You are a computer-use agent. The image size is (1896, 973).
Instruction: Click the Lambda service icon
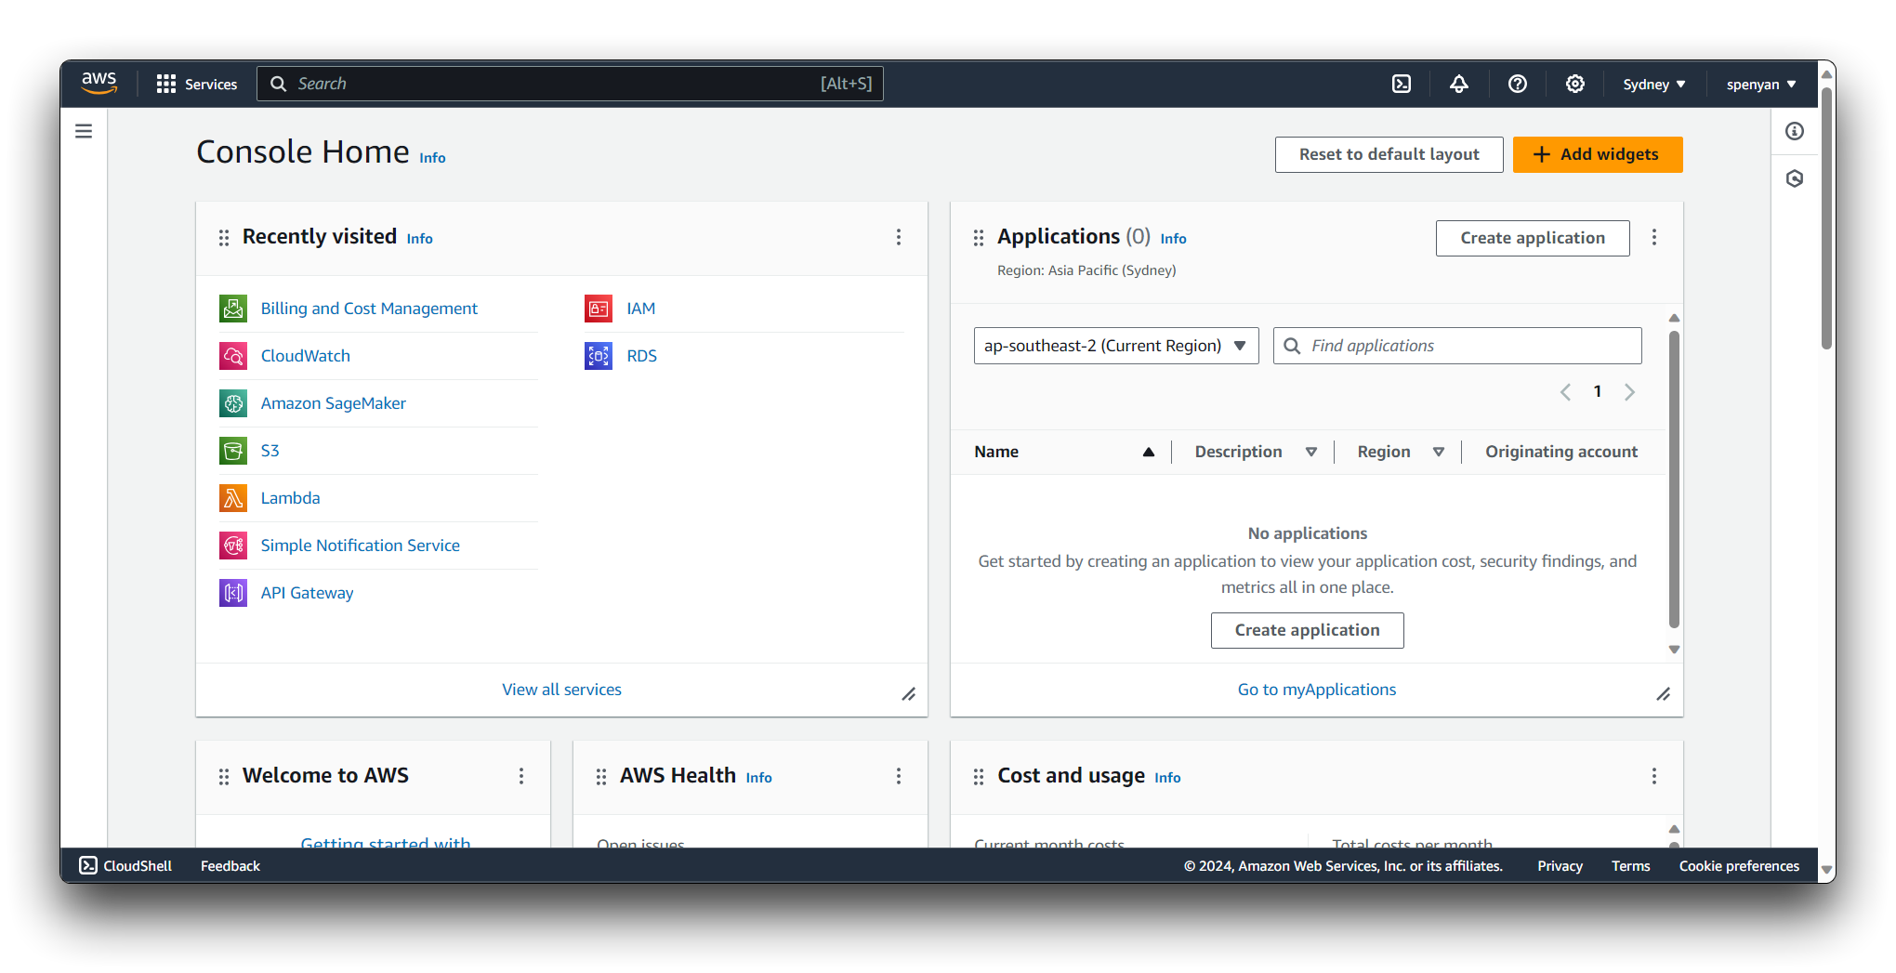(x=233, y=498)
